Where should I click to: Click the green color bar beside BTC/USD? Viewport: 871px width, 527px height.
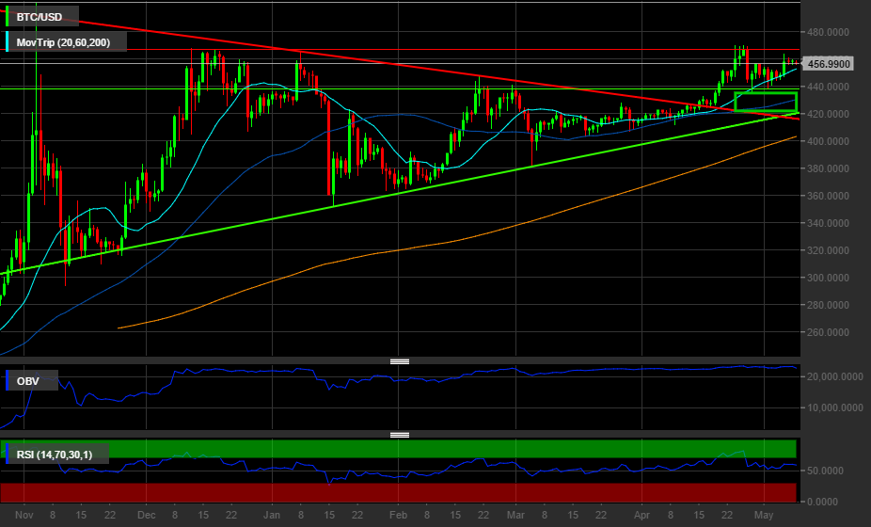8,16
